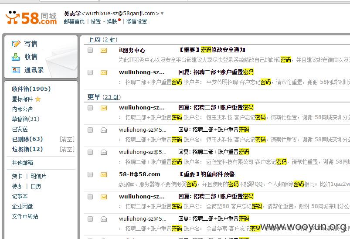350x239 pixels.
Task: Open 已删除(63) folder
Action: tap(27, 139)
